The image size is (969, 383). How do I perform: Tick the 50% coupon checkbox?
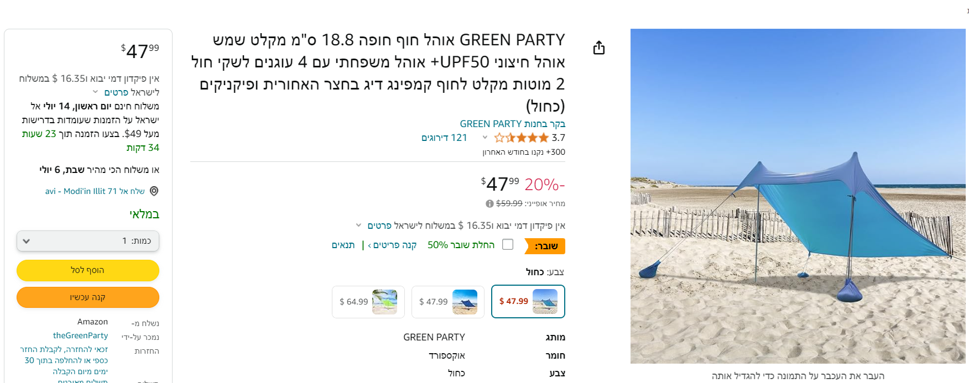pos(508,244)
